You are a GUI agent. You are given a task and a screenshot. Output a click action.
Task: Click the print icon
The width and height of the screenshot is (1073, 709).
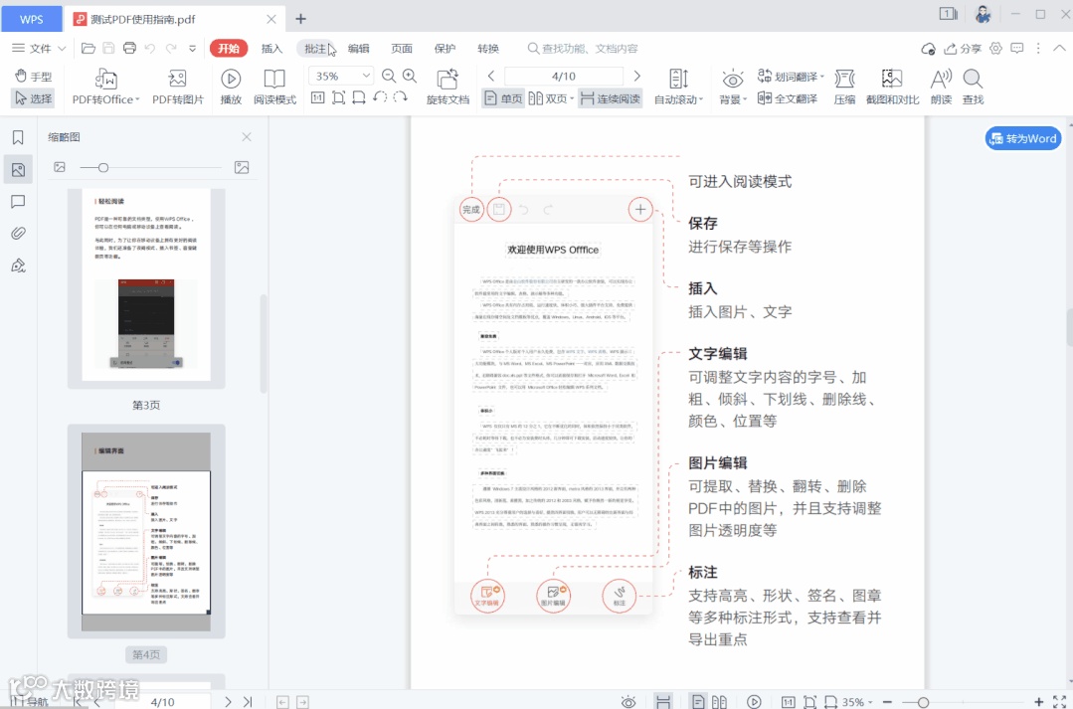[129, 48]
